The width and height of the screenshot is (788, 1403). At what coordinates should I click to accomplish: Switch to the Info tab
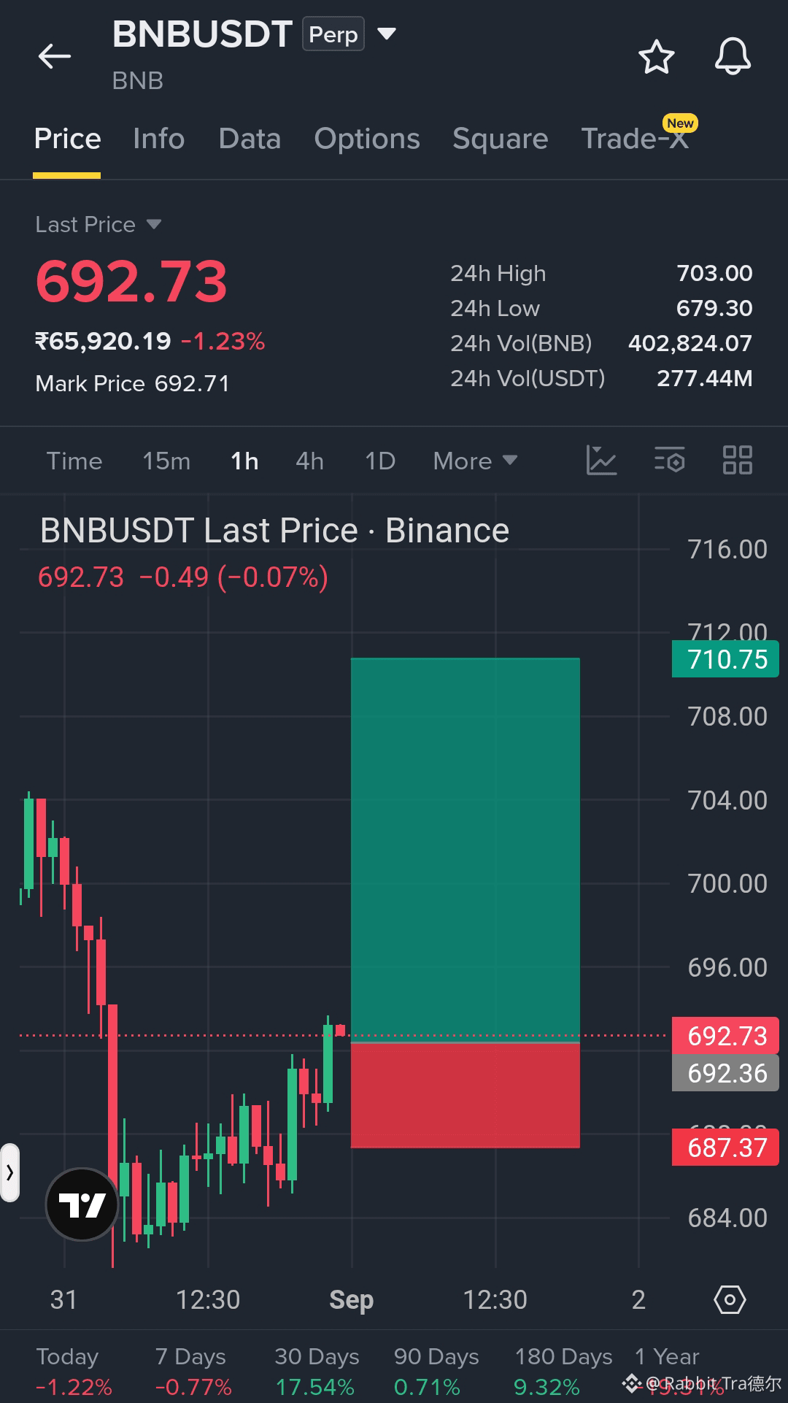click(x=158, y=139)
